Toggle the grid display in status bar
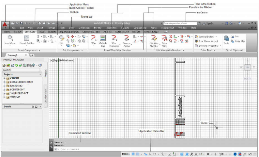The height and width of the screenshot is (157, 259). coord(133,154)
